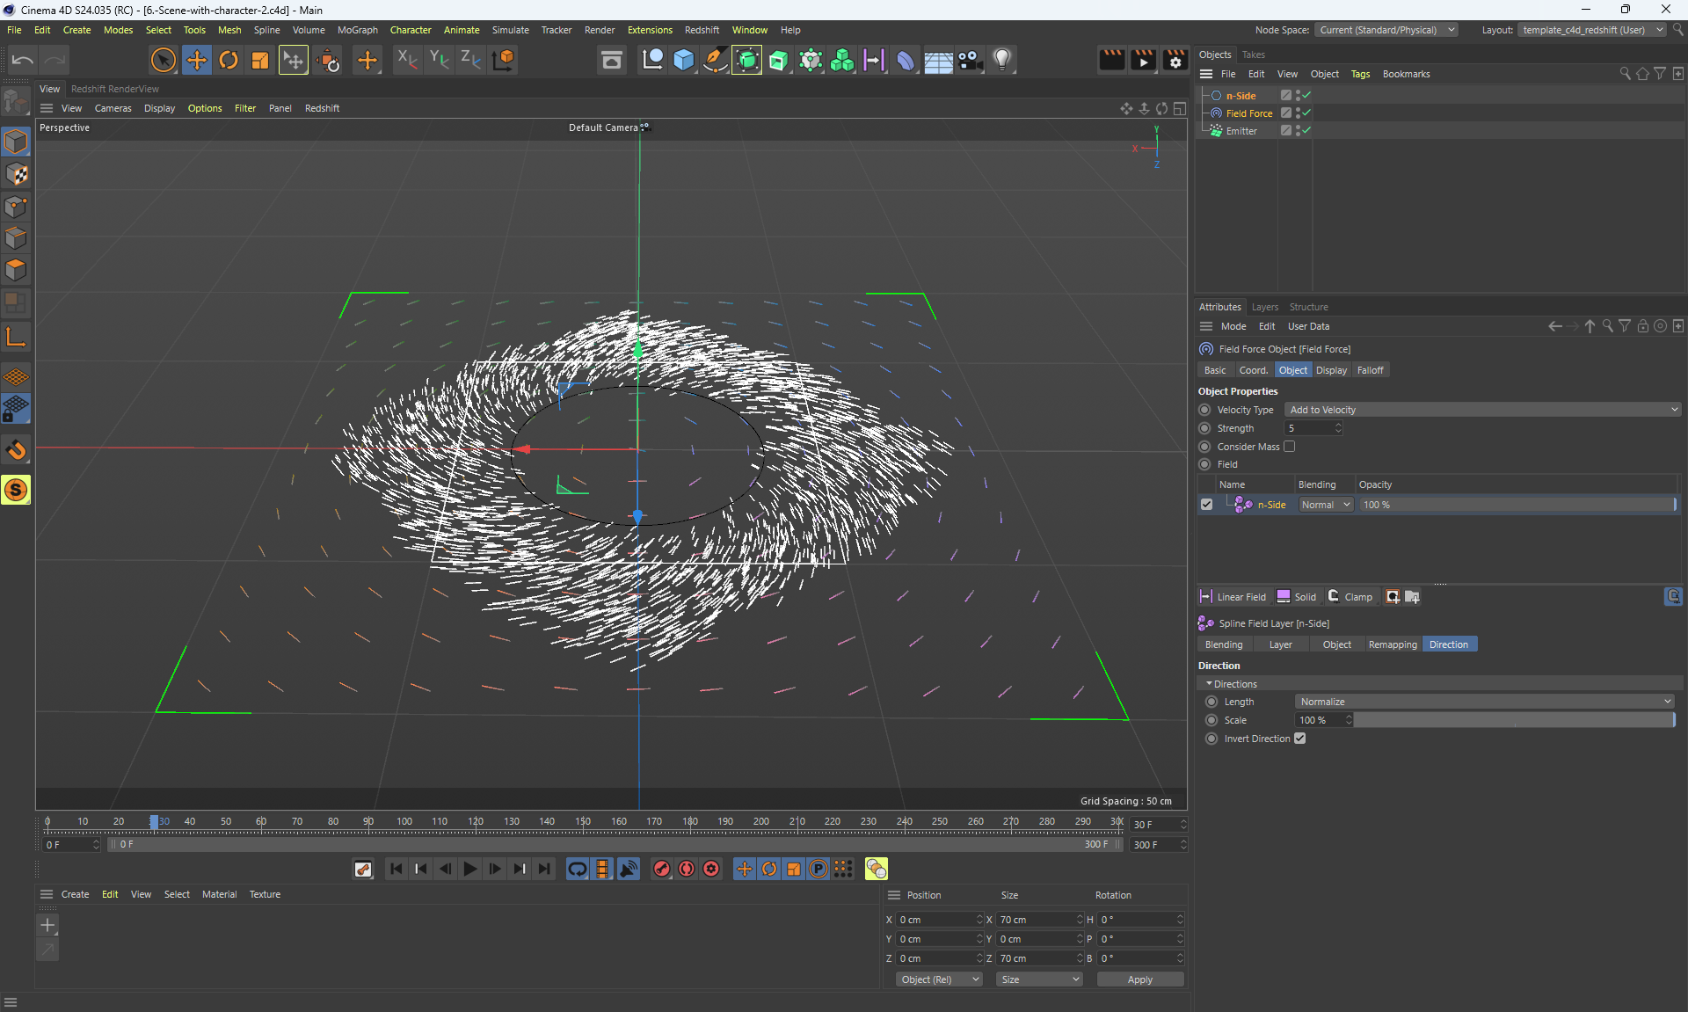1688x1012 pixels.
Task: Open the Velocity Type dropdown
Action: point(1482,410)
